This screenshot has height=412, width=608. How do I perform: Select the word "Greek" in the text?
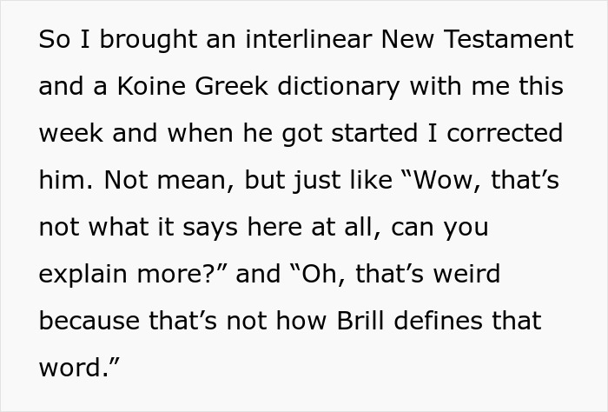[x=231, y=86]
